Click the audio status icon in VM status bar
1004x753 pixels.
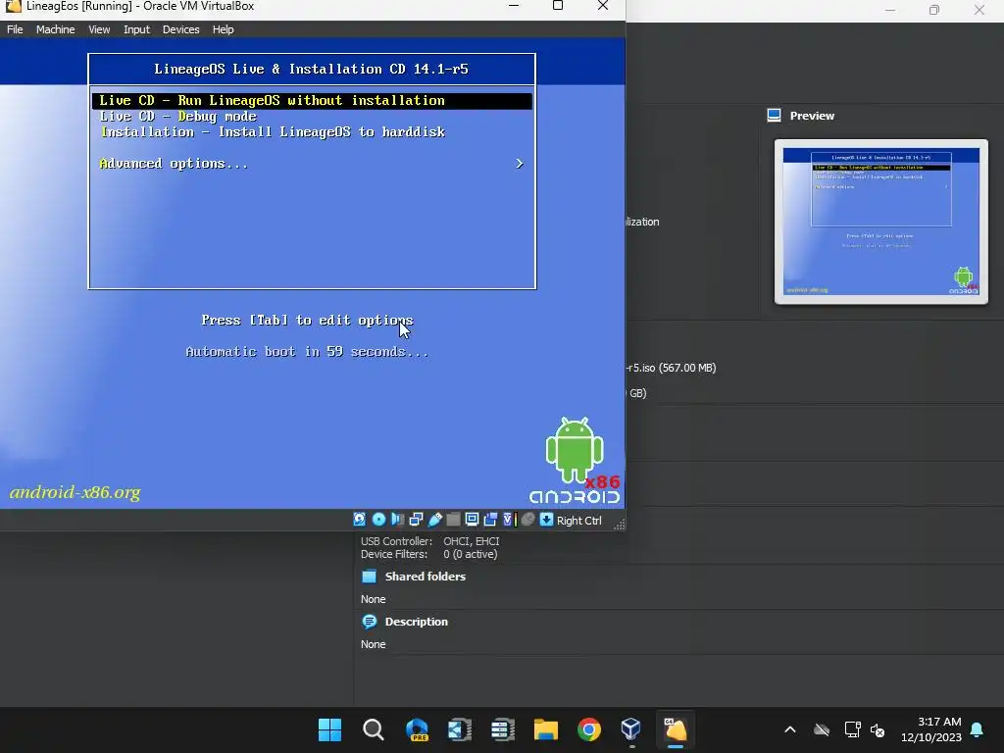pos(398,520)
